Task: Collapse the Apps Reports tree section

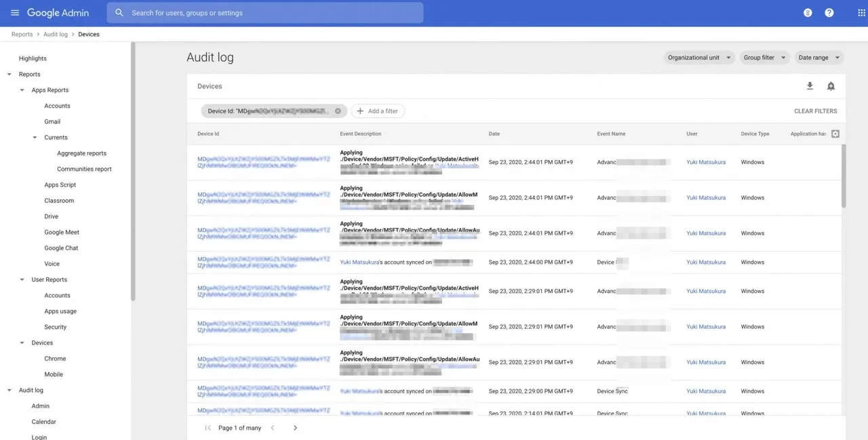Action: click(x=22, y=90)
